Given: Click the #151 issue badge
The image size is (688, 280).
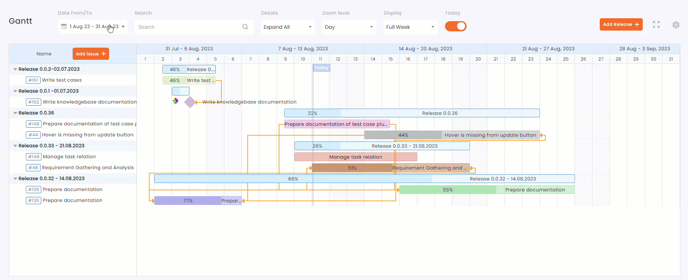Looking at the screenshot, I should click(33, 80).
